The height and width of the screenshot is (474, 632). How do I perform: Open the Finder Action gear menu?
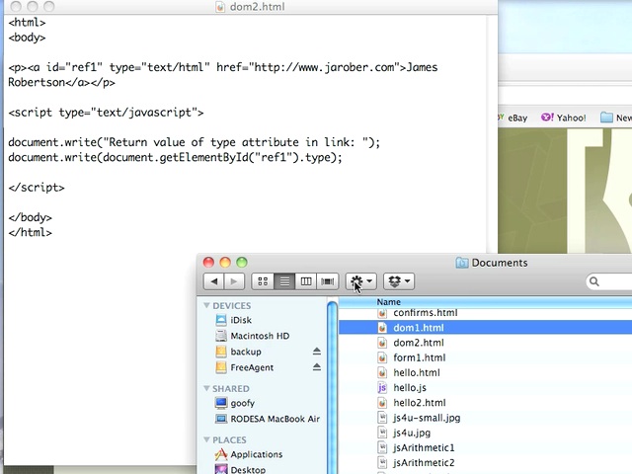[361, 281]
